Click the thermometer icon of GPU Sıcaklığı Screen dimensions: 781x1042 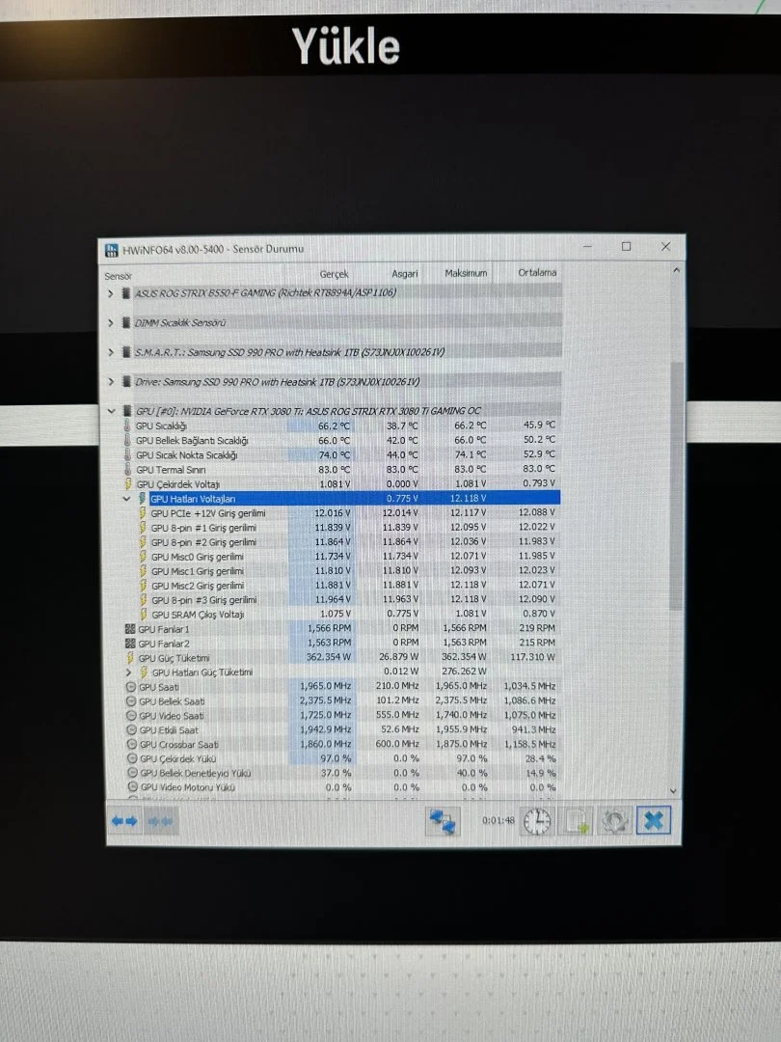[x=127, y=426]
